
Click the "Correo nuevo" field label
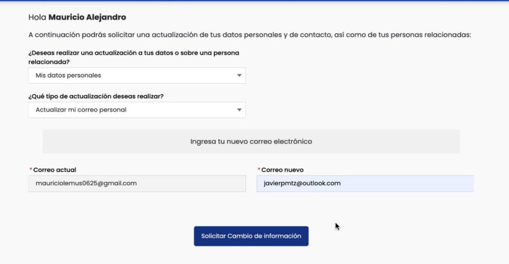[x=283, y=170]
